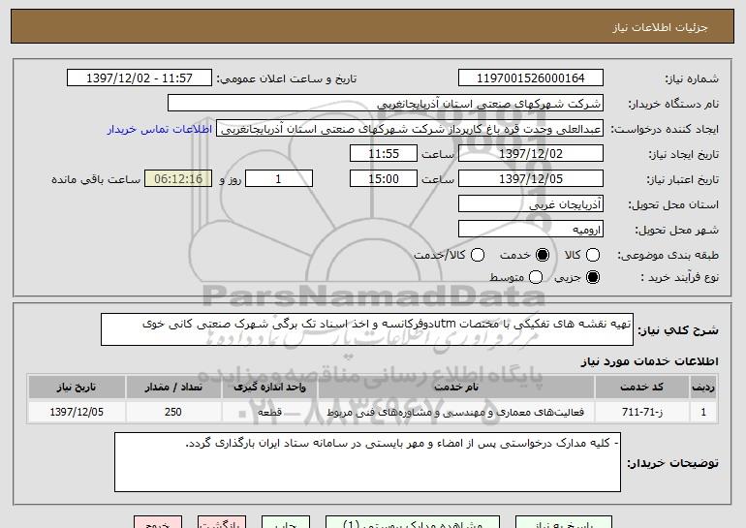Click the announcement date field 1397/12/02 - 11:57
The image size is (746, 528).
click(x=140, y=78)
